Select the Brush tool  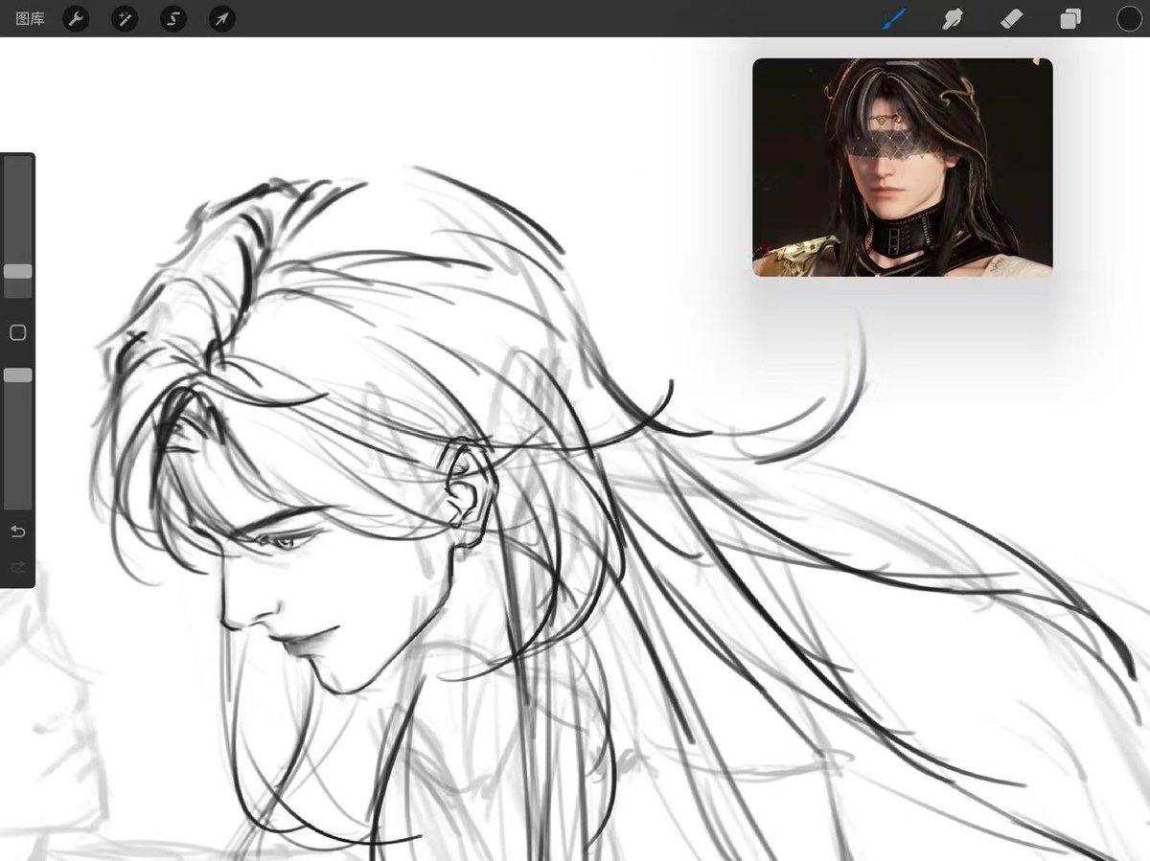(894, 18)
